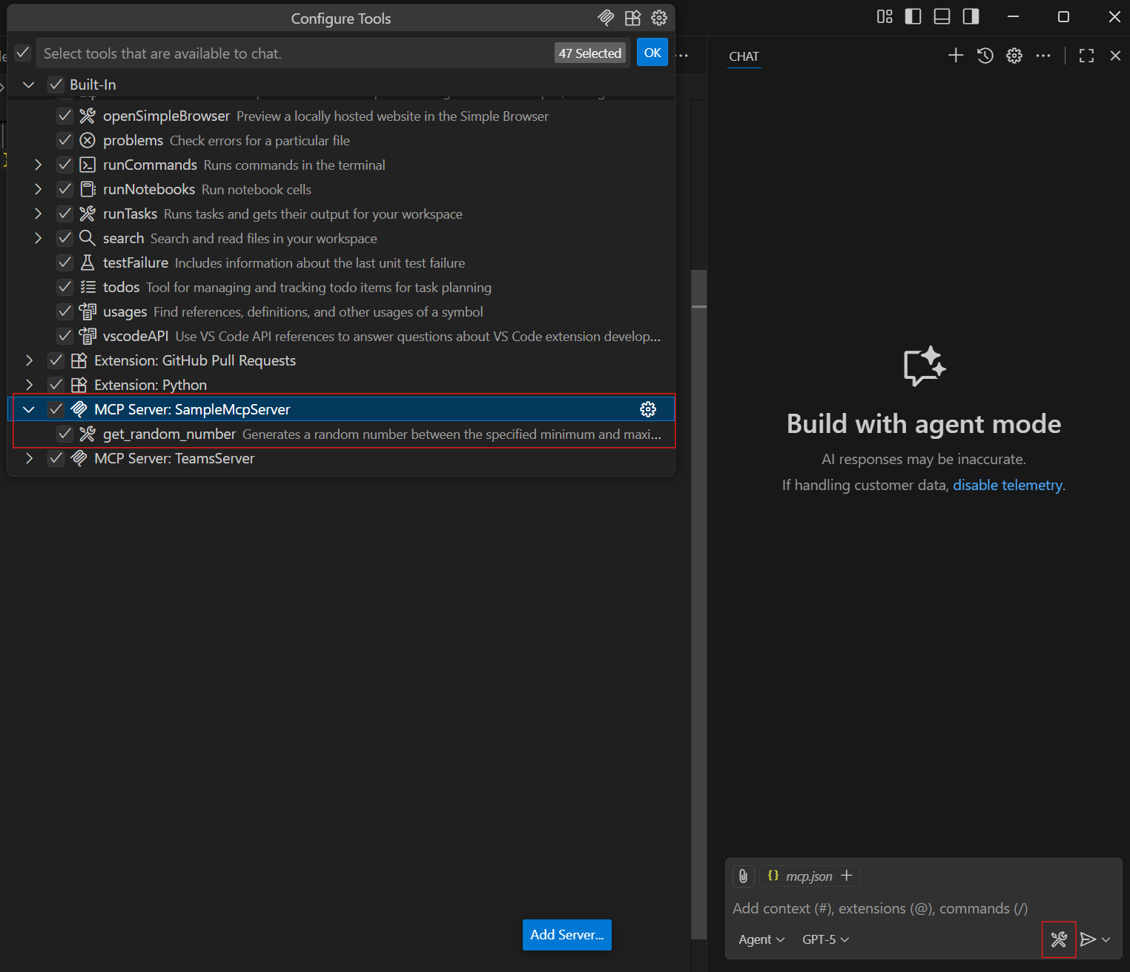Start a new chat with the plus icon

point(955,56)
